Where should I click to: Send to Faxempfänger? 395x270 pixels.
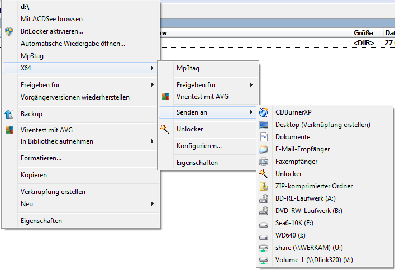pyautogui.click(x=297, y=162)
